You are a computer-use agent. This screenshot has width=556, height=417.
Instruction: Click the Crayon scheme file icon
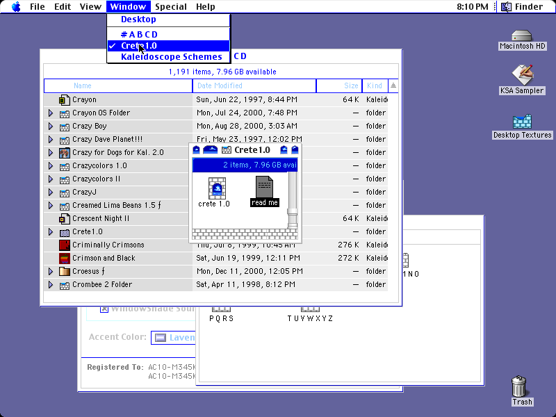(x=64, y=99)
